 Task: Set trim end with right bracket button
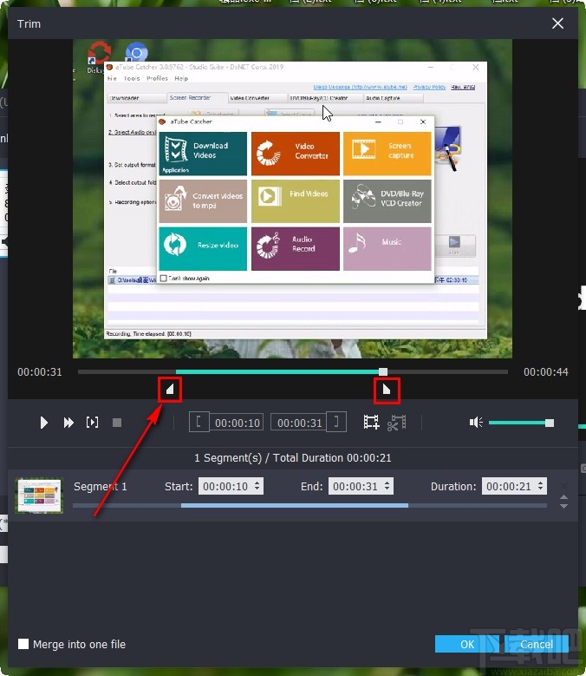pos(336,422)
